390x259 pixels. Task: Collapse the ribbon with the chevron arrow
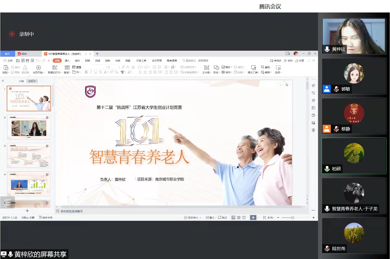click(314, 60)
